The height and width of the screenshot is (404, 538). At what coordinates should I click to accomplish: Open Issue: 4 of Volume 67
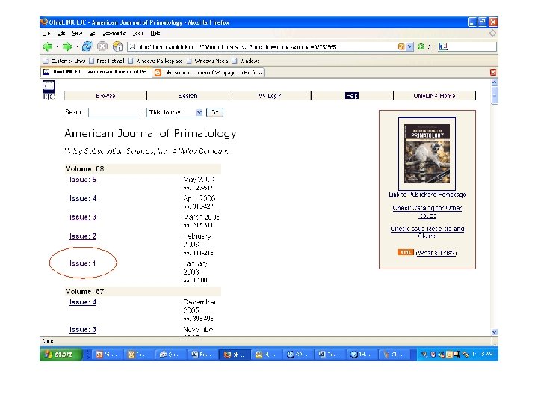click(83, 302)
